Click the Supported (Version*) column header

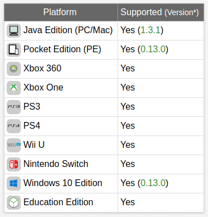click(161, 12)
